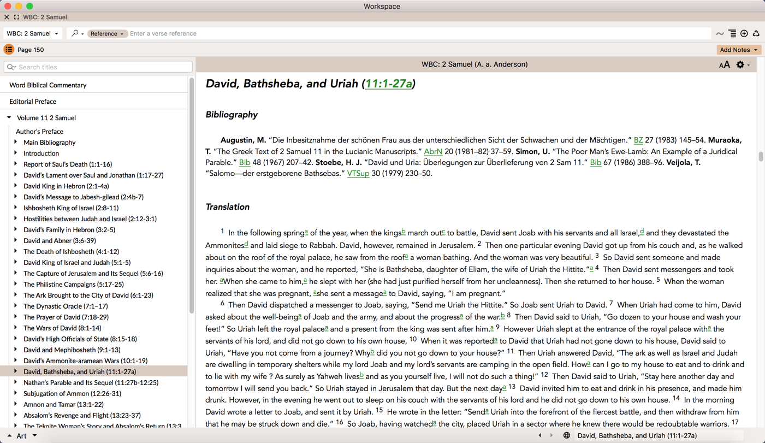This screenshot has height=443, width=765.
Task: Open the BZ abbreviation link
Action: pos(638,140)
